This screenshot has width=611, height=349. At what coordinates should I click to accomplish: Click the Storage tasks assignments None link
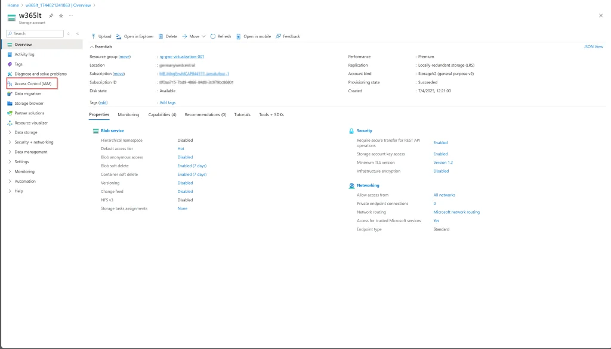coord(183,208)
